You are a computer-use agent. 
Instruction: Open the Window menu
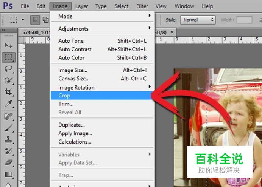click(184, 6)
